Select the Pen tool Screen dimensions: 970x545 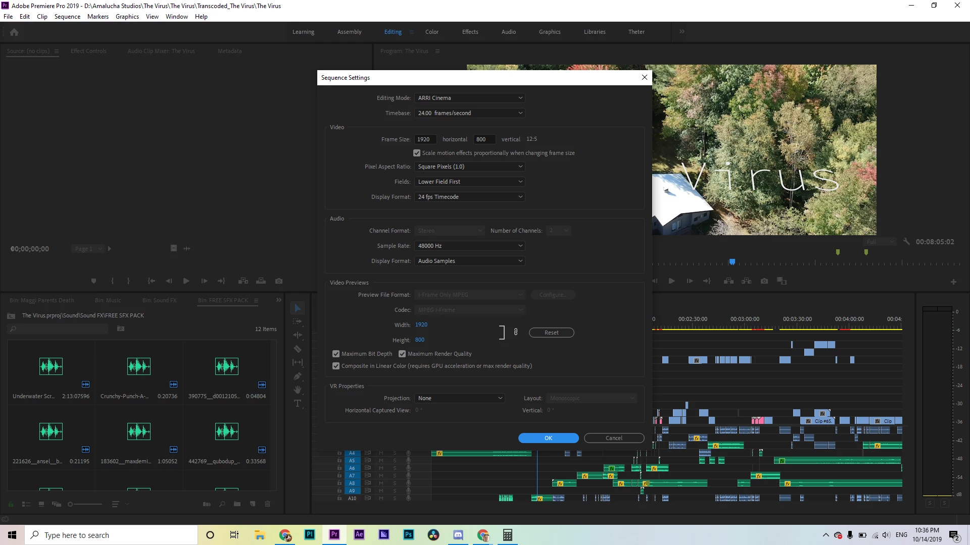[x=298, y=376]
